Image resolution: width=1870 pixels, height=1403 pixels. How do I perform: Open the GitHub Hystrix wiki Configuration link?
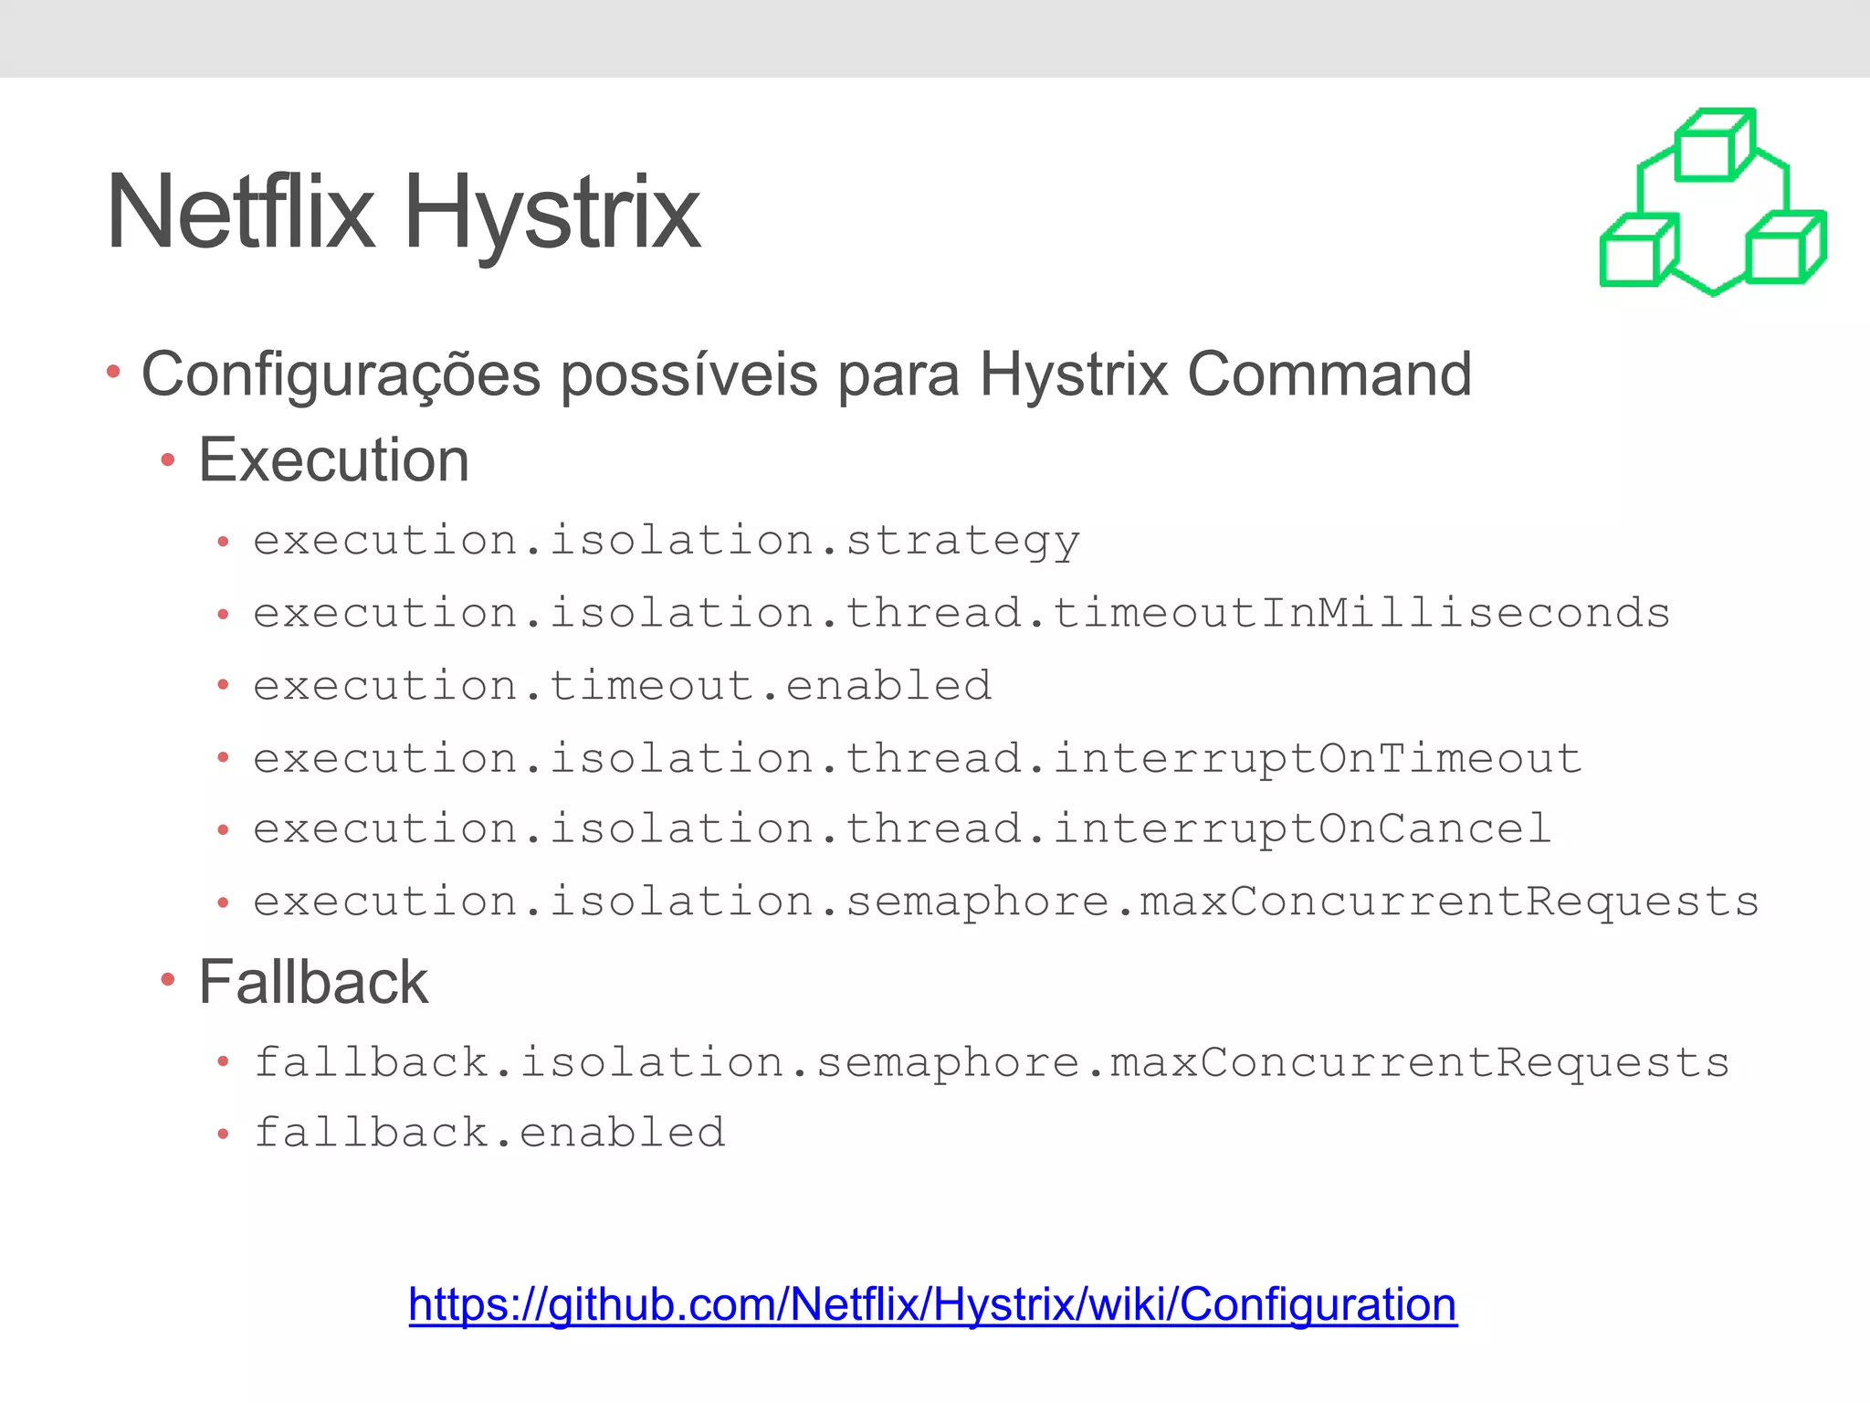pyautogui.click(x=932, y=1304)
